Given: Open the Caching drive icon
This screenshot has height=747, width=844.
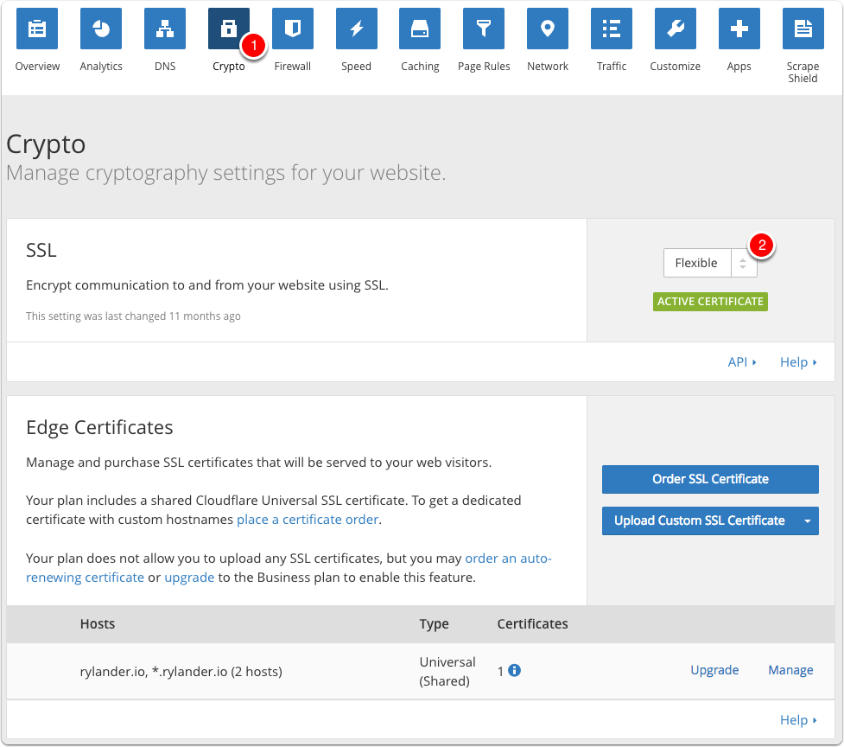Looking at the screenshot, I should (420, 29).
